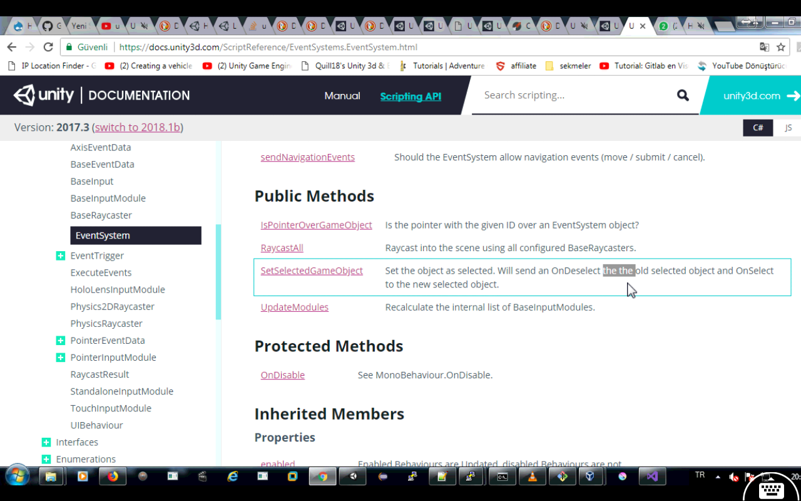Open the switch to 2018.1b link
Screen dimensions: 801x501
pos(137,127)
